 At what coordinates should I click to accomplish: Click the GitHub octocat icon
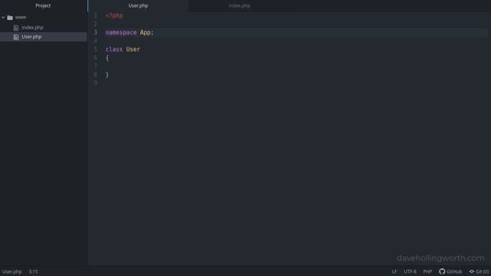[442, 271]
